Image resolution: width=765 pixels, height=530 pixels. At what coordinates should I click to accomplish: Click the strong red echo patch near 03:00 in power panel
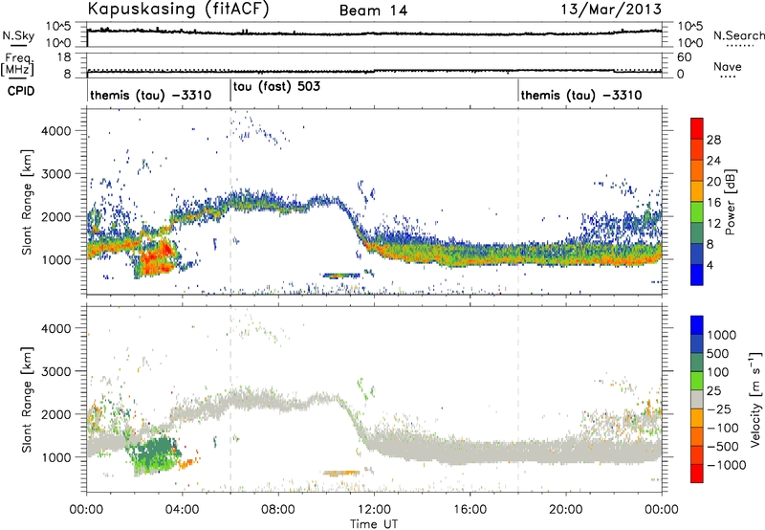coord(156,257)
